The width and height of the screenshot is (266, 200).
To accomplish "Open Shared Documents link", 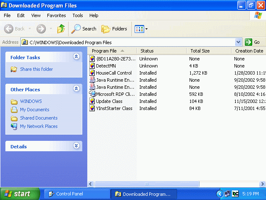I will [x=39, y=118].
